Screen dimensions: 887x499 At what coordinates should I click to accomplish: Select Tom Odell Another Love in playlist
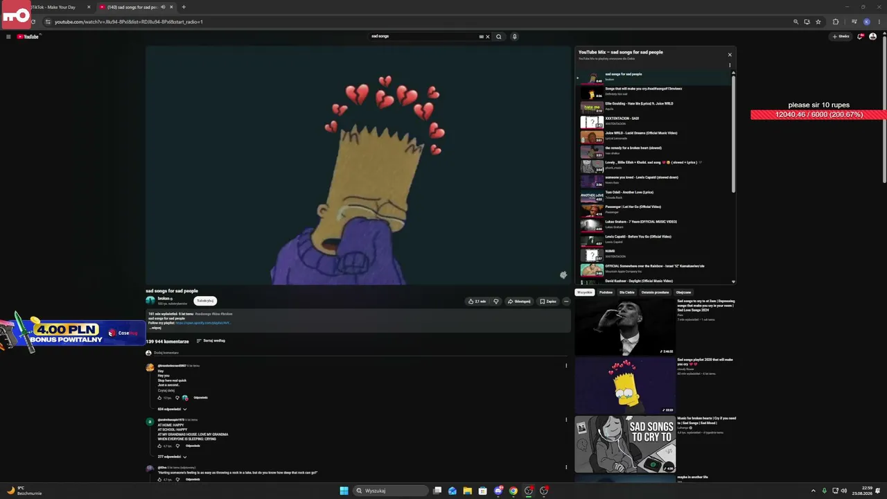pos(655,195)
